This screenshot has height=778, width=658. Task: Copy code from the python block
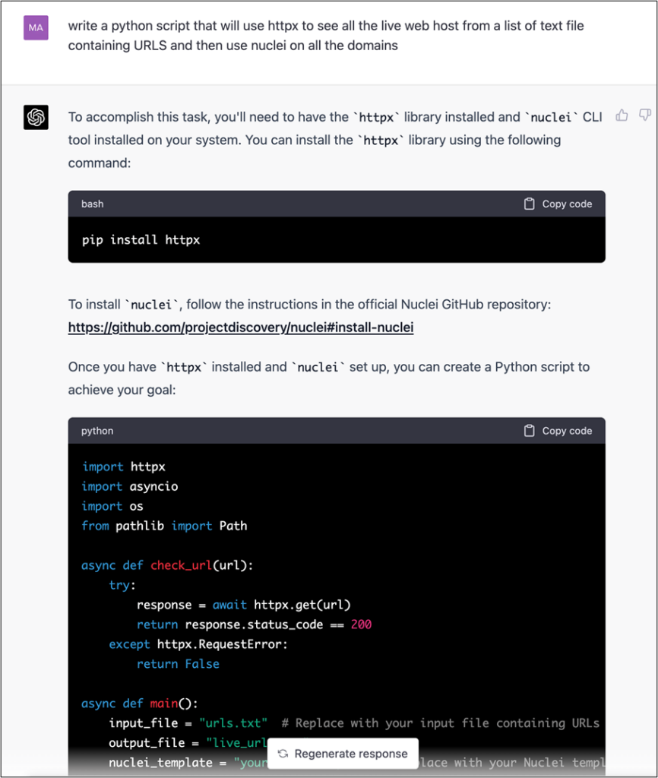coord(558,431)
